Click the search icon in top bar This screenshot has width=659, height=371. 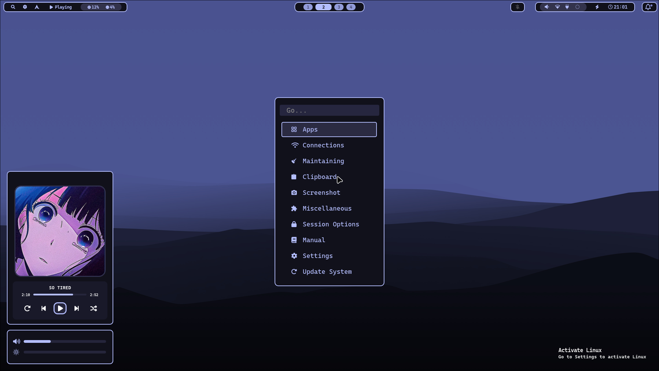point(13,7)
